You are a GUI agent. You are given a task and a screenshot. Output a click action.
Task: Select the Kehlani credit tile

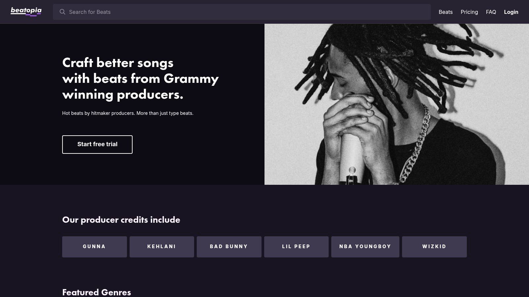point(162,247)
